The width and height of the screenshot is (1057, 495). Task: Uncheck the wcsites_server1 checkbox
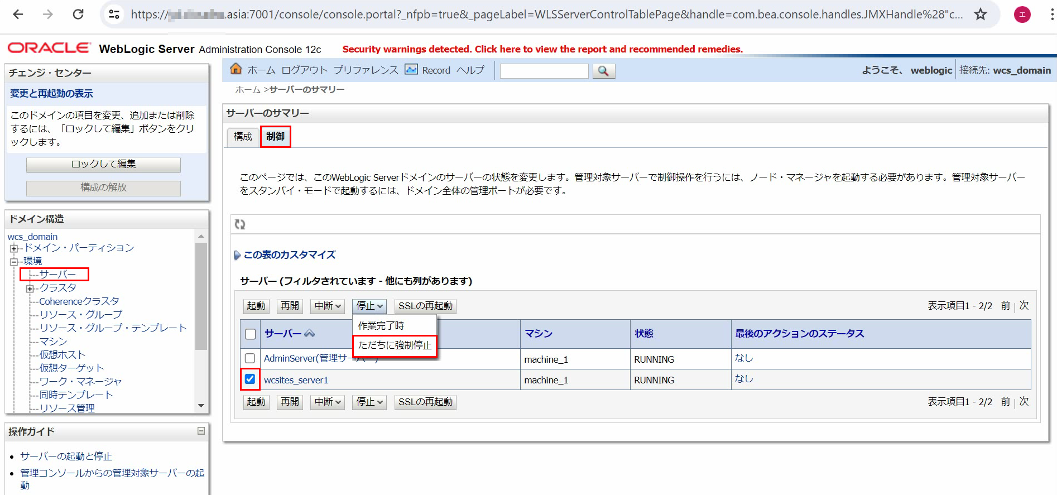[x=250, y=379]
